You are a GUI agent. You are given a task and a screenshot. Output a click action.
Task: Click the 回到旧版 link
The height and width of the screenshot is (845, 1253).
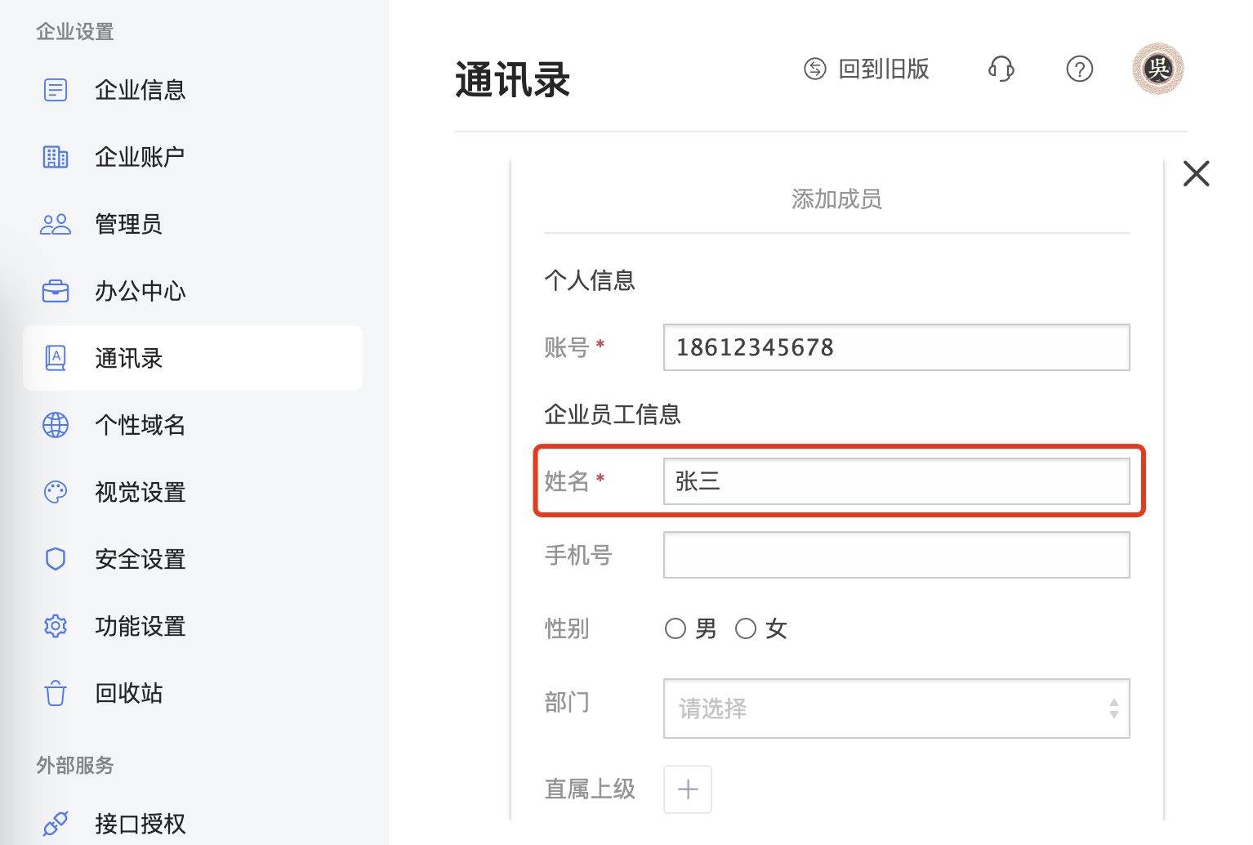point(867,69)
